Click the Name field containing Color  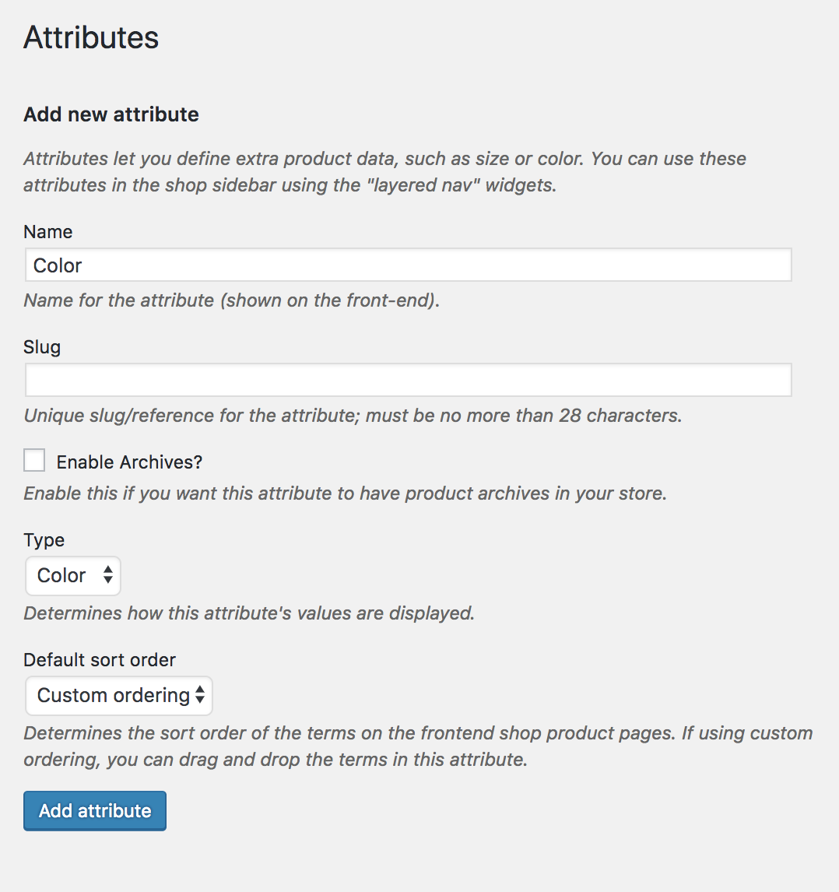(x=408, y=265)
